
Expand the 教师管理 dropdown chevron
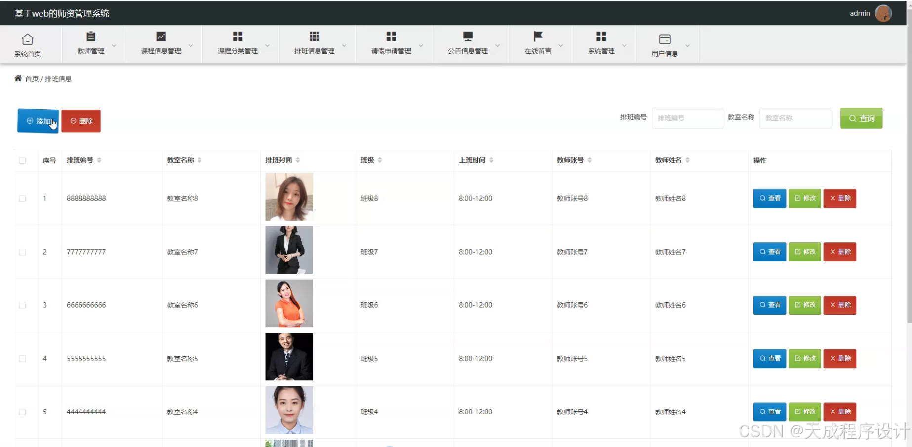pos(114,45)
